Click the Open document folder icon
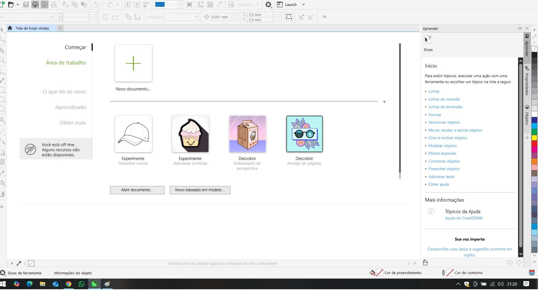The width and height of the screenshot is (541, 304). coord(11,5)
